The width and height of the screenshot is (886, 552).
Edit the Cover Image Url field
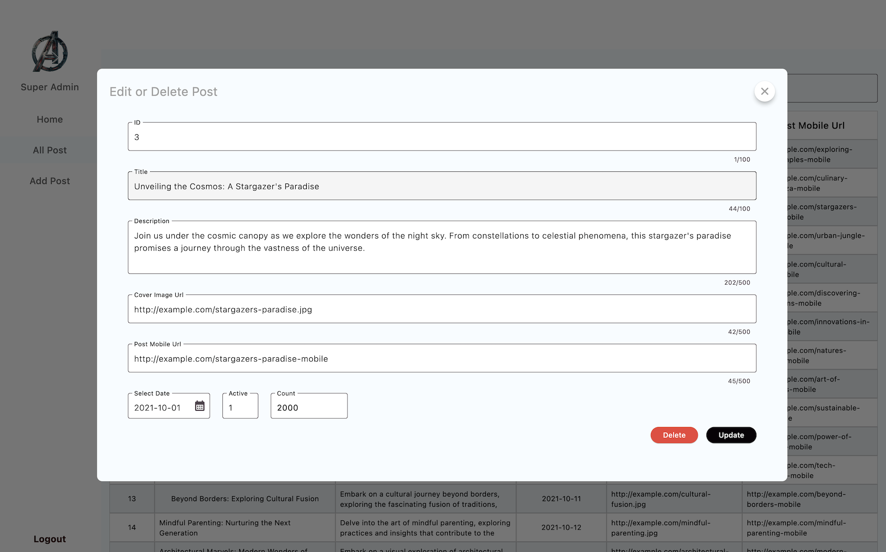click(442, 309)
